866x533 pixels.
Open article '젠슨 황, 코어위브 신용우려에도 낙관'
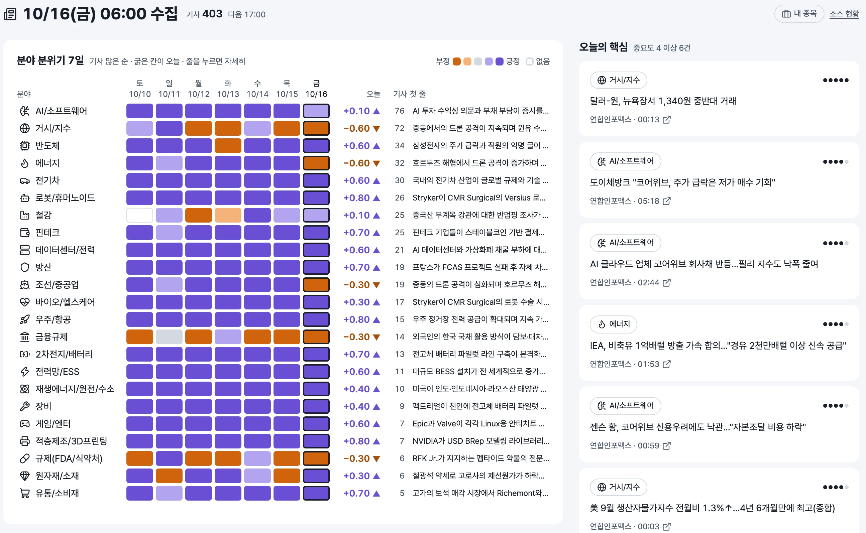(698, 427)
